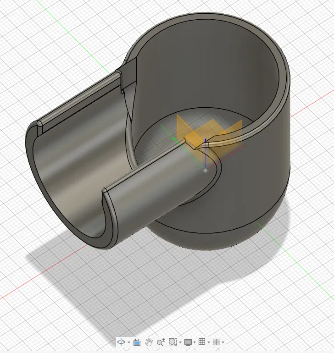
Task: Click the Zoom Window fit icon
Action: (173, 342)
